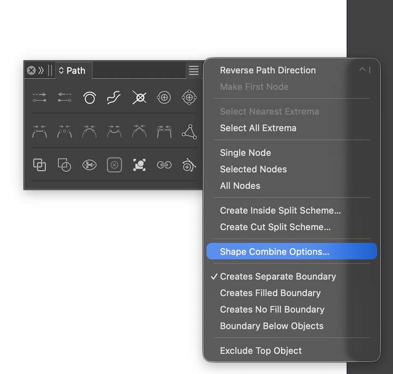Click the chain link icon
The image size is (393, 374).
tap(164, 165)
